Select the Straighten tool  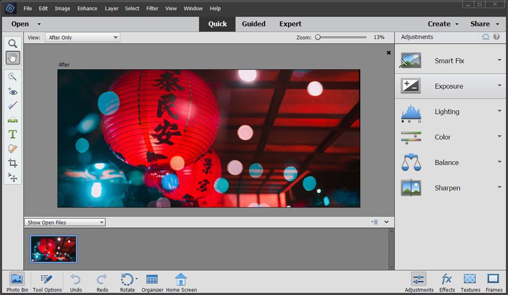(12, 120)
